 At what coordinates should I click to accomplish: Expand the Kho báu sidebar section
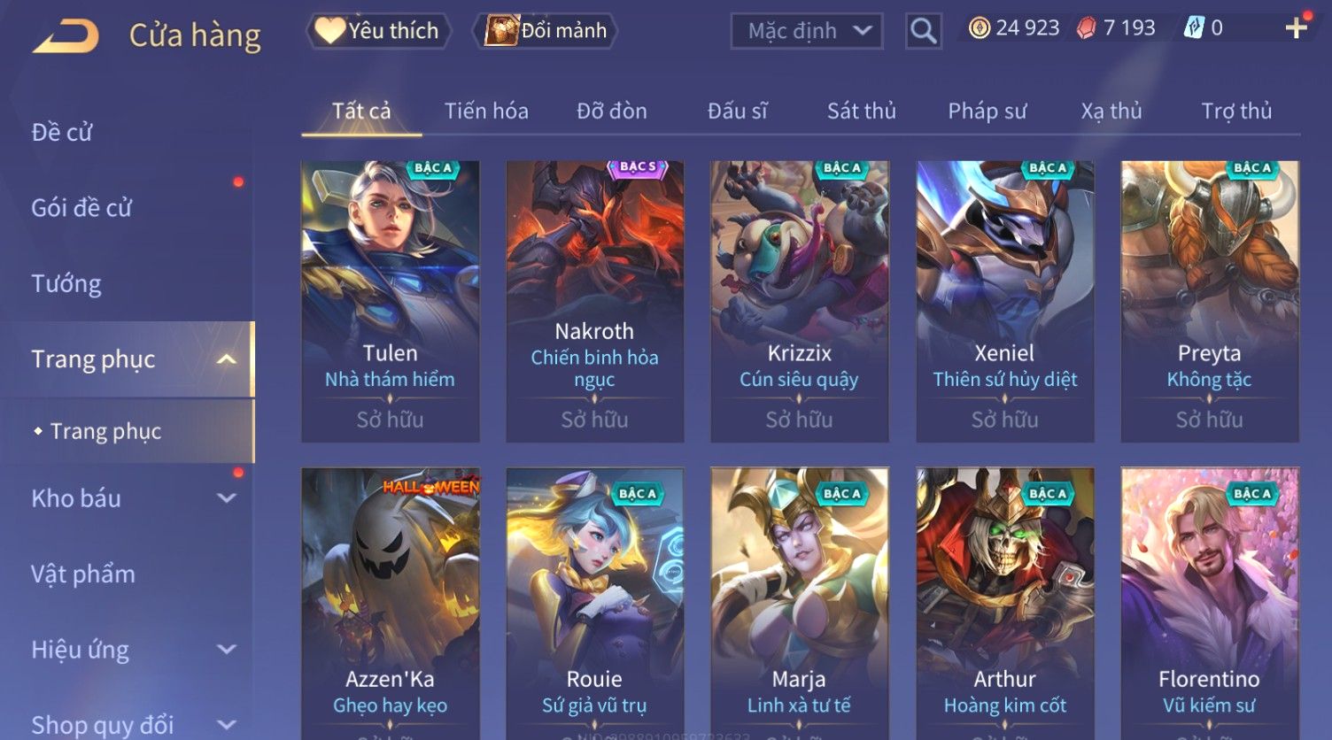pyautogui.click(x=227, y=498)
